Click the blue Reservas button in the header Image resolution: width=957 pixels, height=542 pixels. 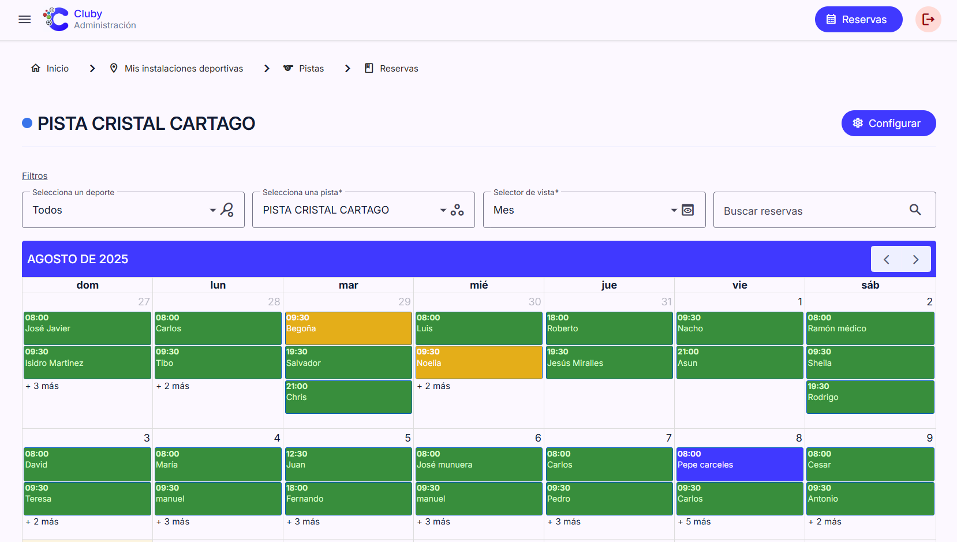point(858,19)
